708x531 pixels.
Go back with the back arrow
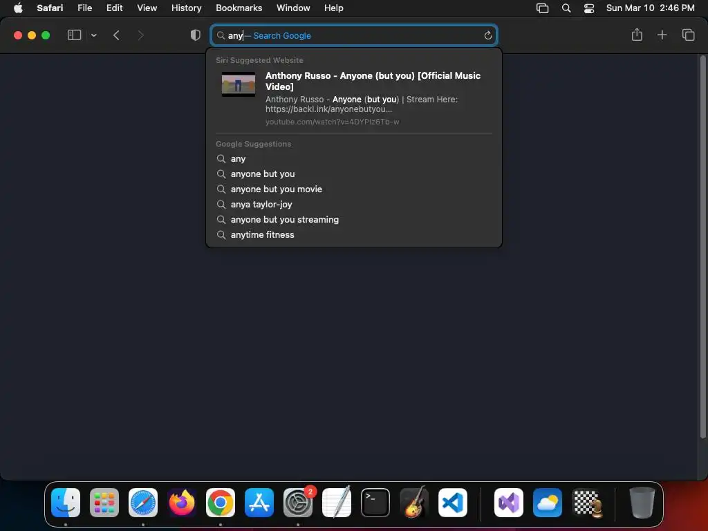116,35
